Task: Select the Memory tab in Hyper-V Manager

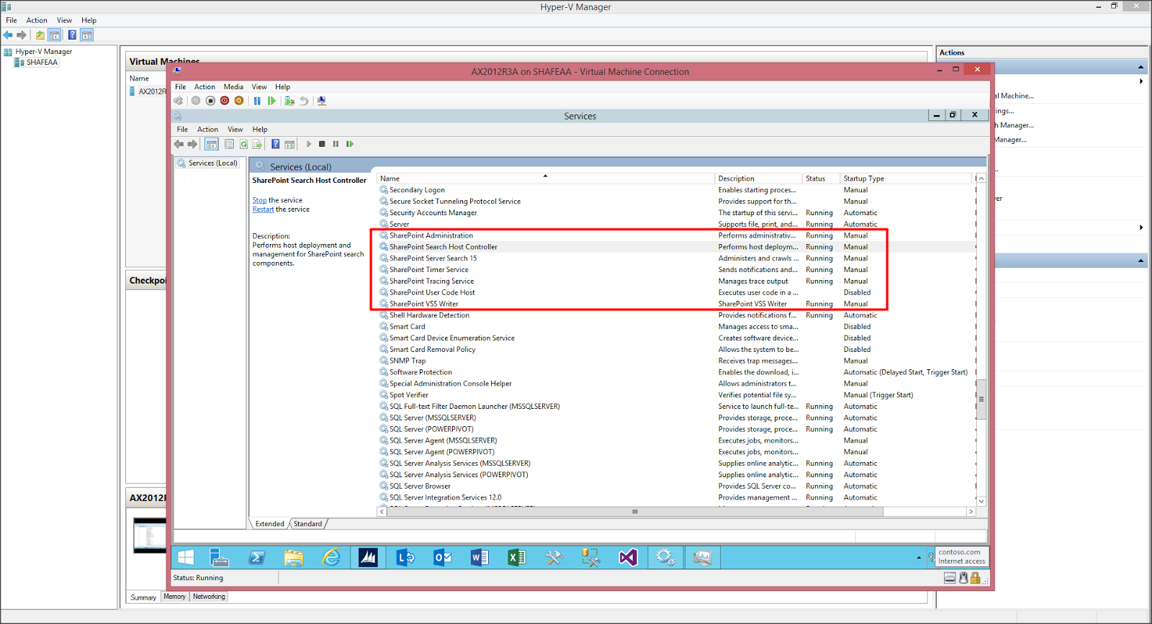Action: click(x=175, y=597)
